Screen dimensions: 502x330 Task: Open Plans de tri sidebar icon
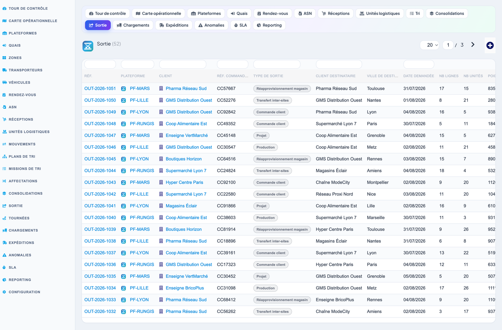point(5,157)
